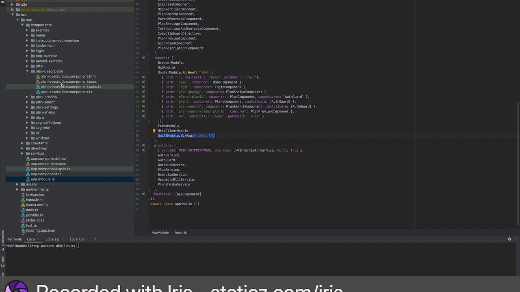Fold the providers block at line 79
The height and width of the screenshot is (292, 520).
tap(150, 145)
